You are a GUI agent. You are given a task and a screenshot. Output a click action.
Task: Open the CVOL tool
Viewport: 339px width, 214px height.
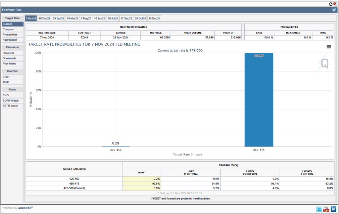coord(7,95)
